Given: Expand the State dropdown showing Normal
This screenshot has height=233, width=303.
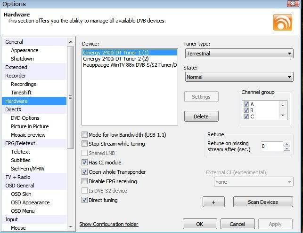Looking at the screenshot, I should 239,77.
